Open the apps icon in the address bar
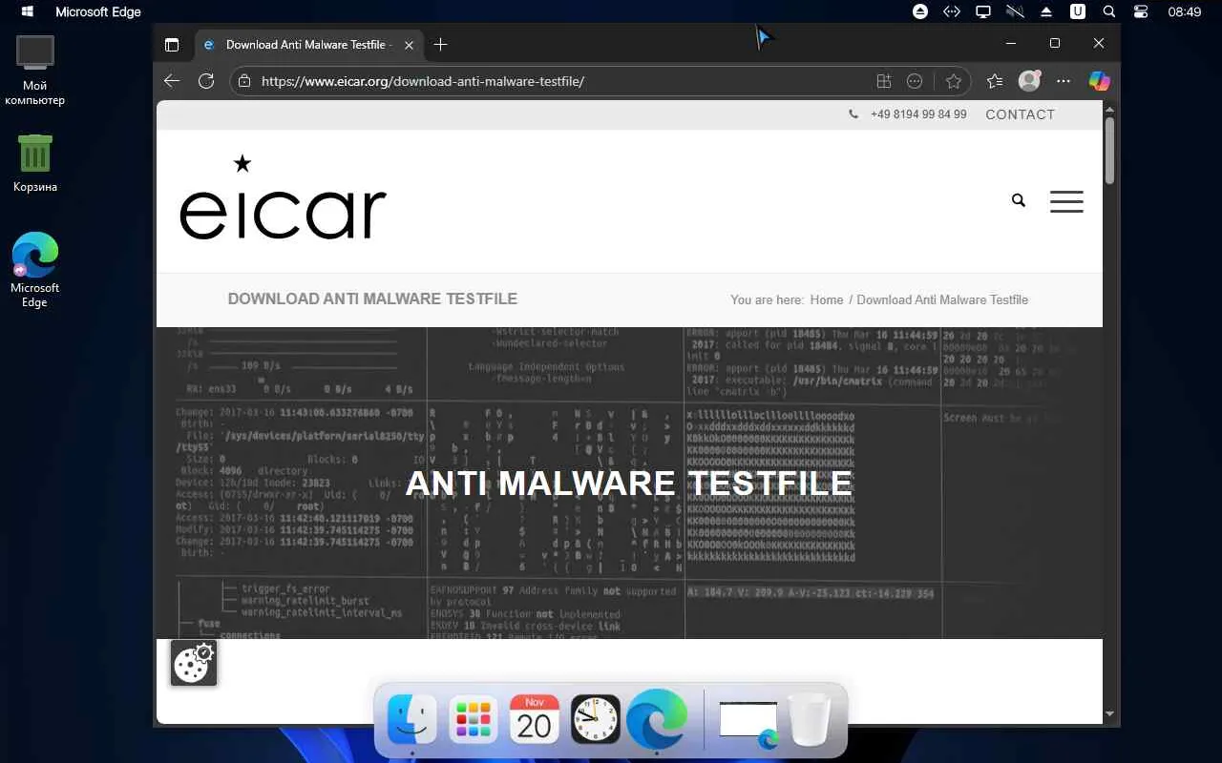1222x763 pixels. [x=884, y=81]
